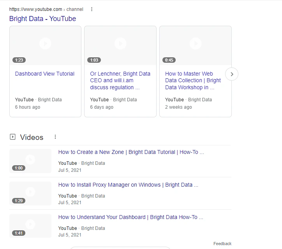Open How to Understand Your Dashboard link
Viewport: 282px width, 249px height.
pyautogui.click(x=131, y=217)
